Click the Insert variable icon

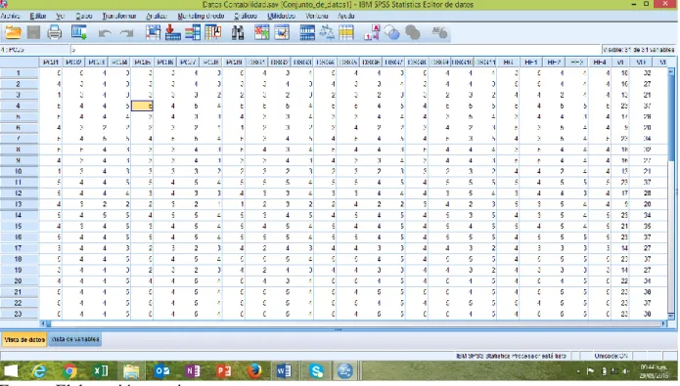[282, 32]
